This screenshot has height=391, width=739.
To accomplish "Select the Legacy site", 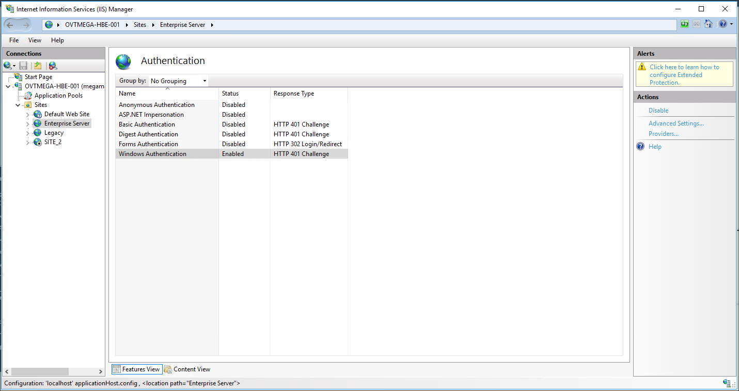I will click(54, 133).
